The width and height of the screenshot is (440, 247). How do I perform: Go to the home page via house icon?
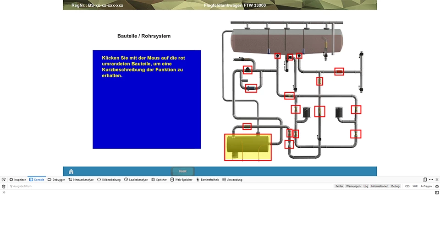click(x=71, y=172)
